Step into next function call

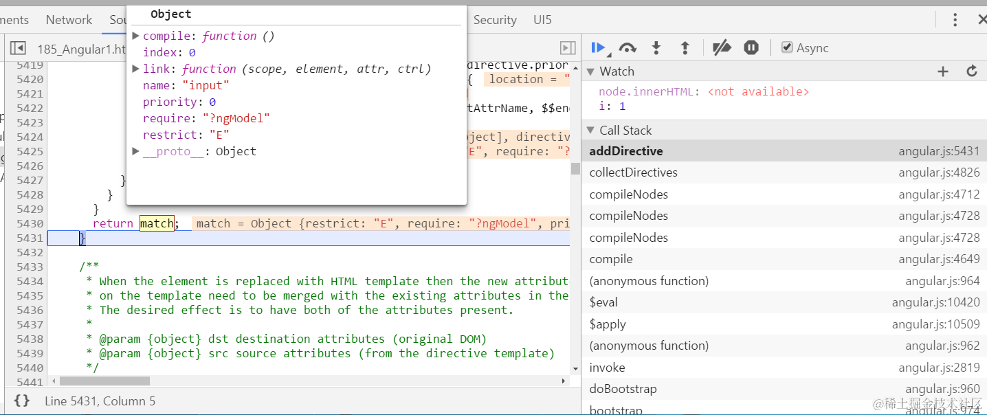(x=656, y=47)
